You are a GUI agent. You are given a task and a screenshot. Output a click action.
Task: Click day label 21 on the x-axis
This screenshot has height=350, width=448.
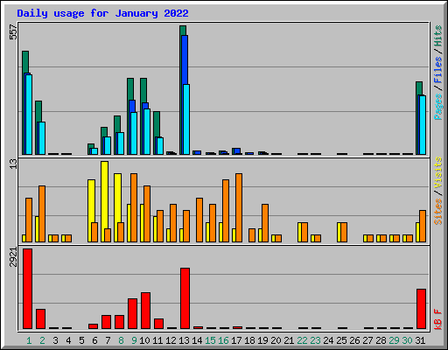(x=289, y=340)
